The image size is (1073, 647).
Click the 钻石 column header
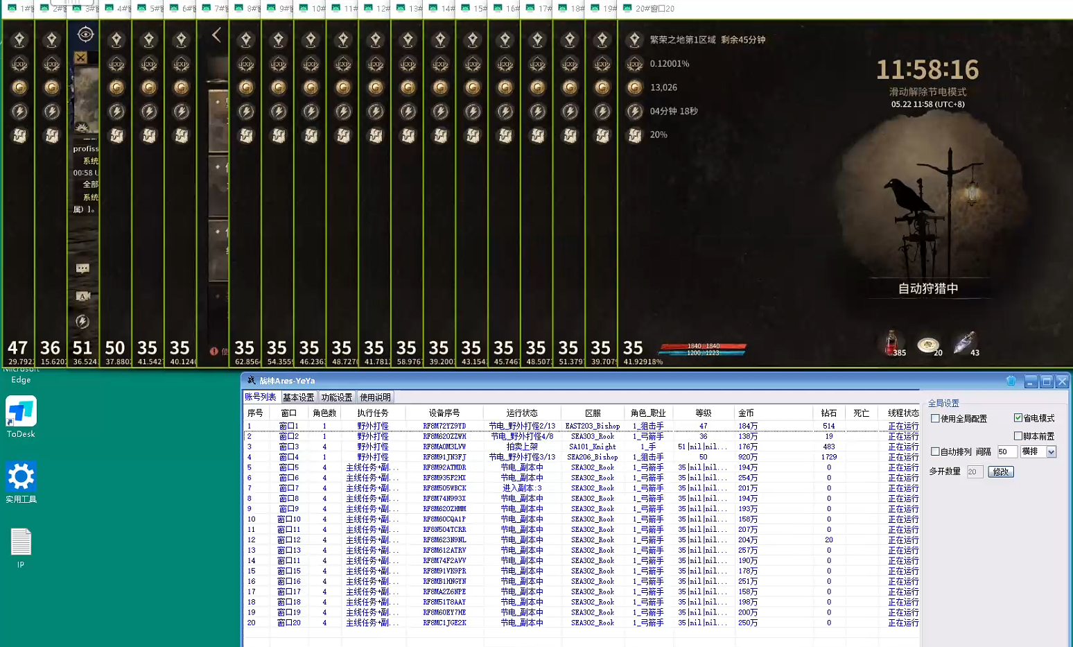point(829,413)
